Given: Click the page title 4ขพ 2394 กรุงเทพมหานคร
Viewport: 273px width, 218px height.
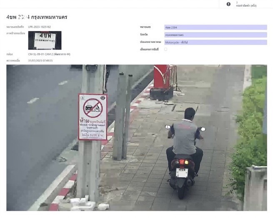Looking at the screenshot, I should [37, 17].
